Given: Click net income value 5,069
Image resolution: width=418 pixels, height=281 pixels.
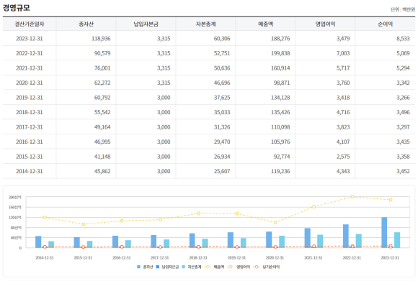Looking at the screenshot, I should point(403,53).
